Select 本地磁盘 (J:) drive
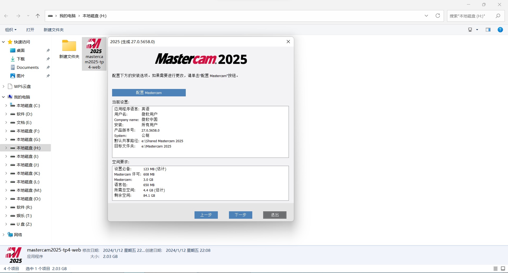 click(28, 165)
